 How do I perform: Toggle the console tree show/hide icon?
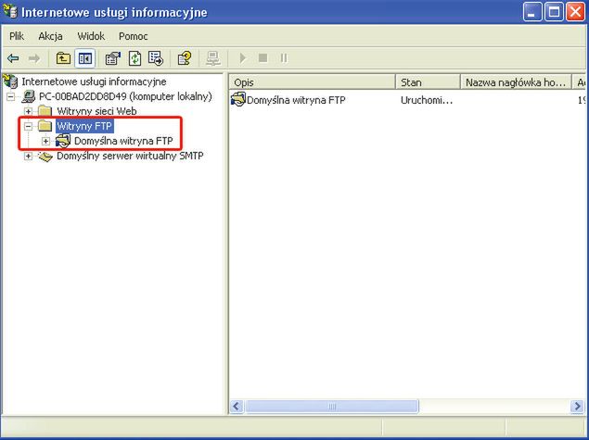click(x=85, y=58)
